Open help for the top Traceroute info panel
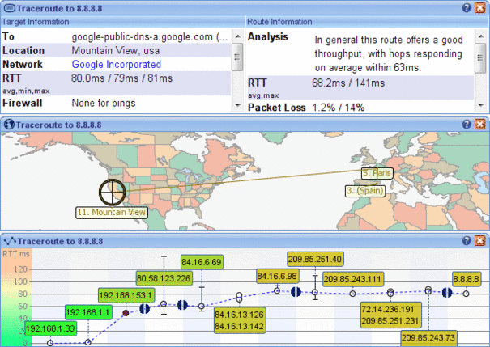The image size is (490, 347). 467,8
